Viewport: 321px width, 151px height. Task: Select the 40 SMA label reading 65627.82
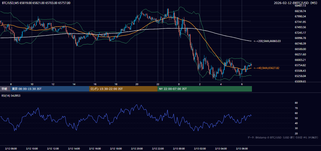pos(266,68)
